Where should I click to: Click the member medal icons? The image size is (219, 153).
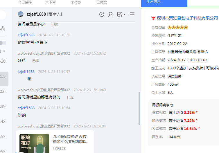pos(178,28)
